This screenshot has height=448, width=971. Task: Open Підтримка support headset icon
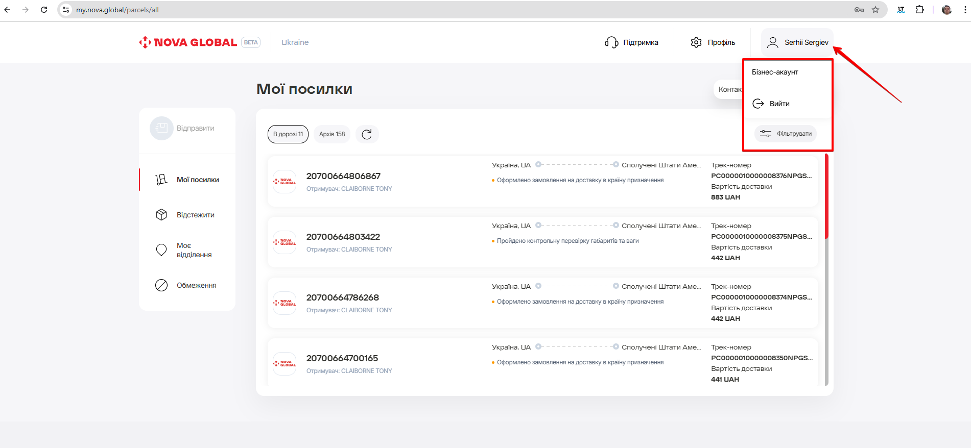[x=611, y=42]
